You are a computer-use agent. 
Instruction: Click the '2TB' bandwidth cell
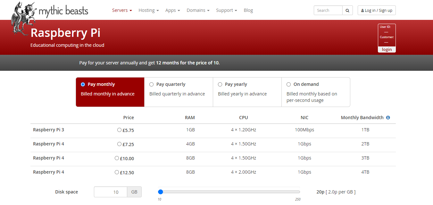tap(365, 144)
